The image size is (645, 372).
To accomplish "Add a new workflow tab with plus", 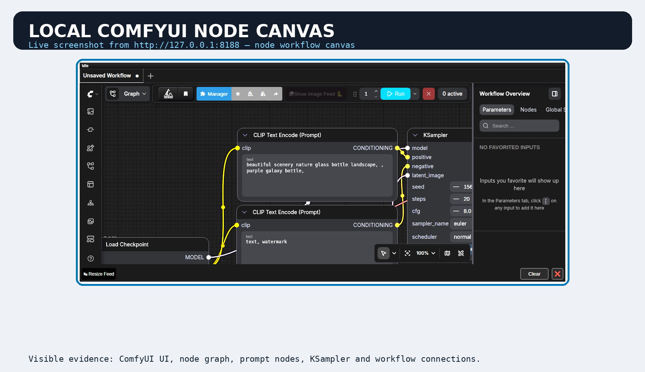I will [x=151, y=76].
